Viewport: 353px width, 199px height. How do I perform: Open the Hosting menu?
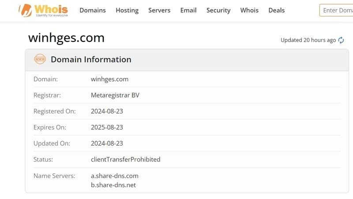coord(127,10)
